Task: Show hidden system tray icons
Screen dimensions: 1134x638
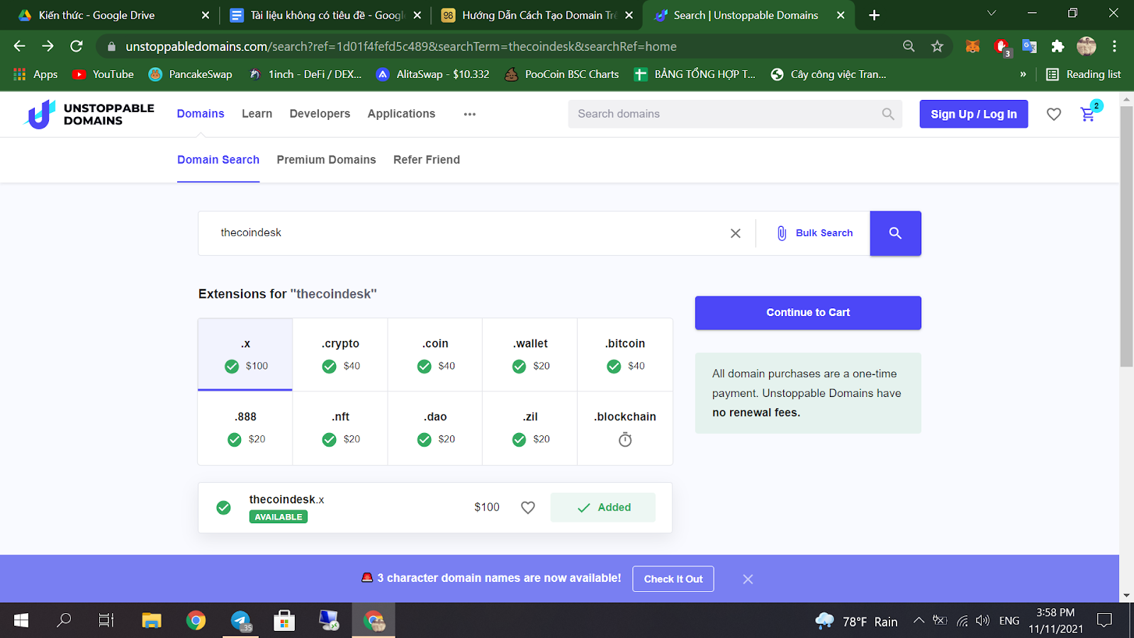Action: click(919, 620)
